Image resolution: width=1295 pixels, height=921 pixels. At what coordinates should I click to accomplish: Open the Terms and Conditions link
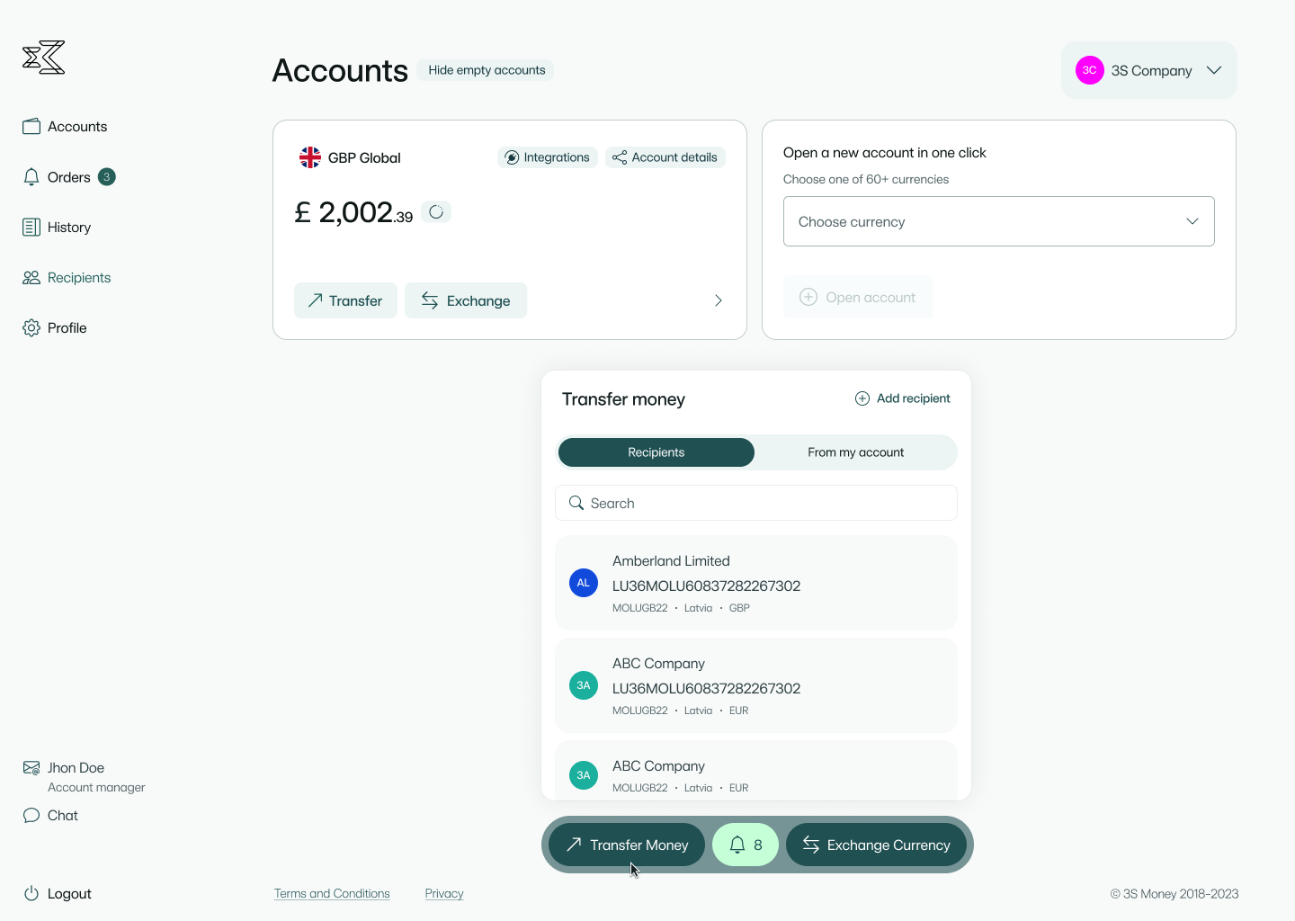tap(332, 893)
